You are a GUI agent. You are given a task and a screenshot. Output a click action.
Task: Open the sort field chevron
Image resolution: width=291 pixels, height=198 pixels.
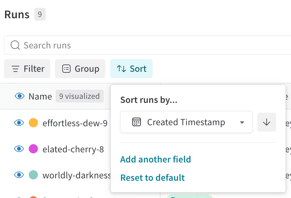(242, 123)
